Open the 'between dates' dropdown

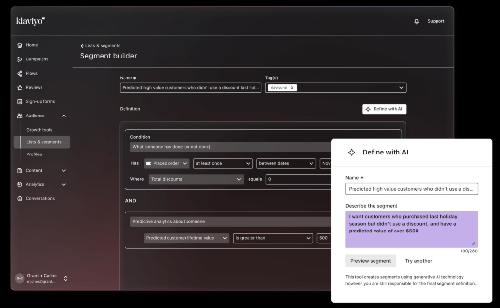coord(286,164)
